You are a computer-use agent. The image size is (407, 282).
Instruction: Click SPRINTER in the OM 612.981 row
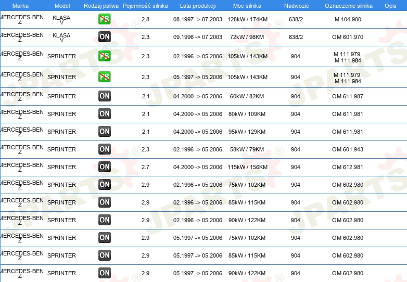click(61, 167)
